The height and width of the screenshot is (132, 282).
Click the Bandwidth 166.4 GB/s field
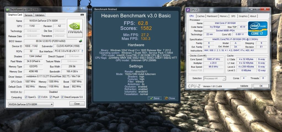click(x=72, y=71)
